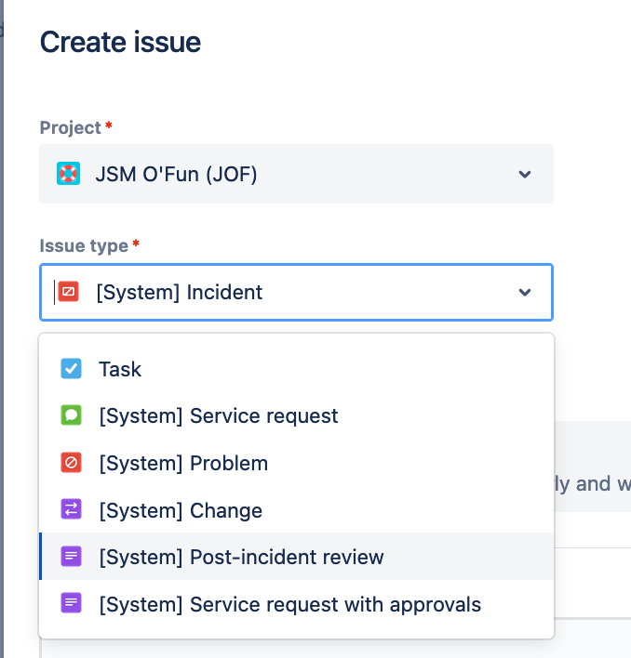631x658 pixels.
Task: Select [System] Post-incident review option
Action: (x=296, y=557)
